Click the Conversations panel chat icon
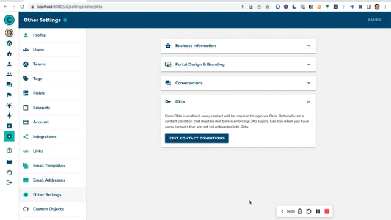This screenshot has height=220, width=391. [168, 83]
